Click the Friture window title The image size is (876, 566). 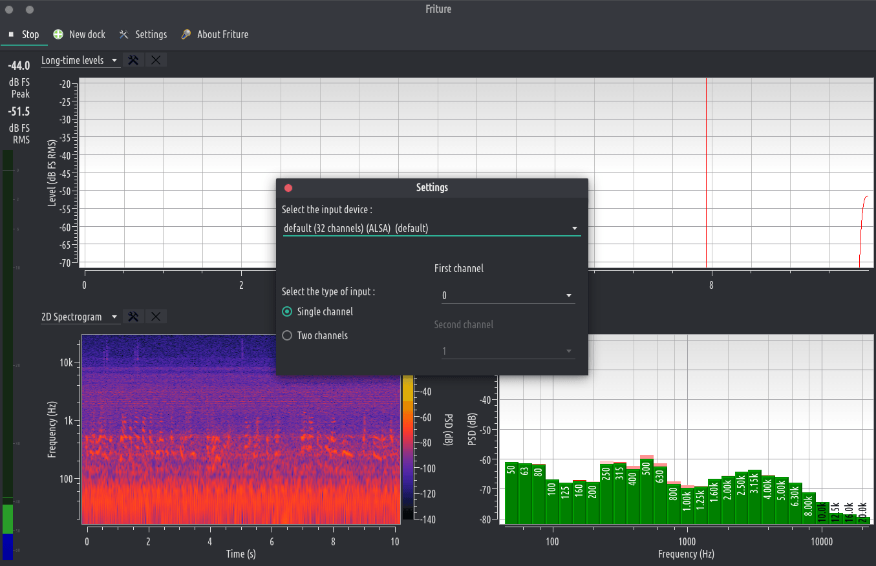pos(438,9)
